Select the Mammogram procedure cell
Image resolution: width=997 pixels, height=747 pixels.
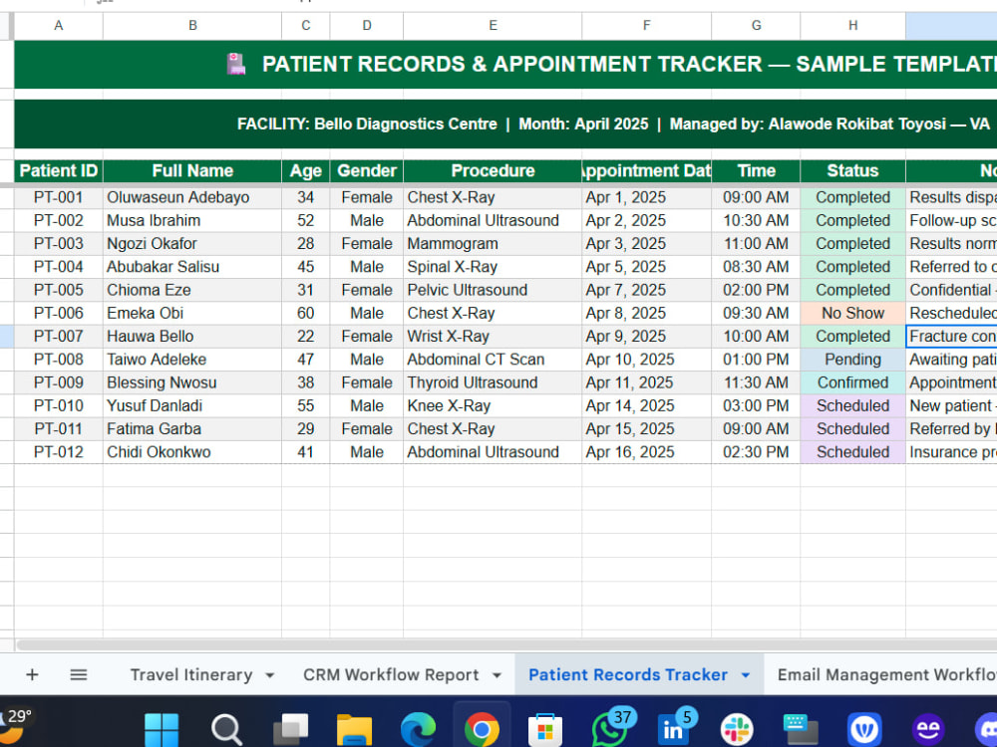click(x=493, y=244)
